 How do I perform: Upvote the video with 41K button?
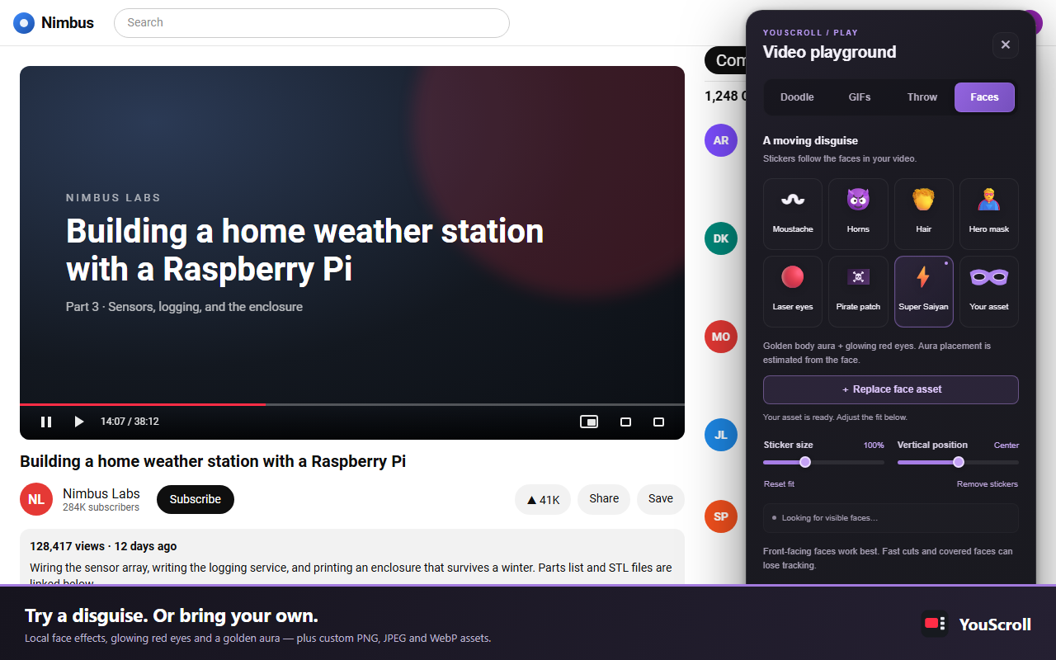[x=543, y=499]
